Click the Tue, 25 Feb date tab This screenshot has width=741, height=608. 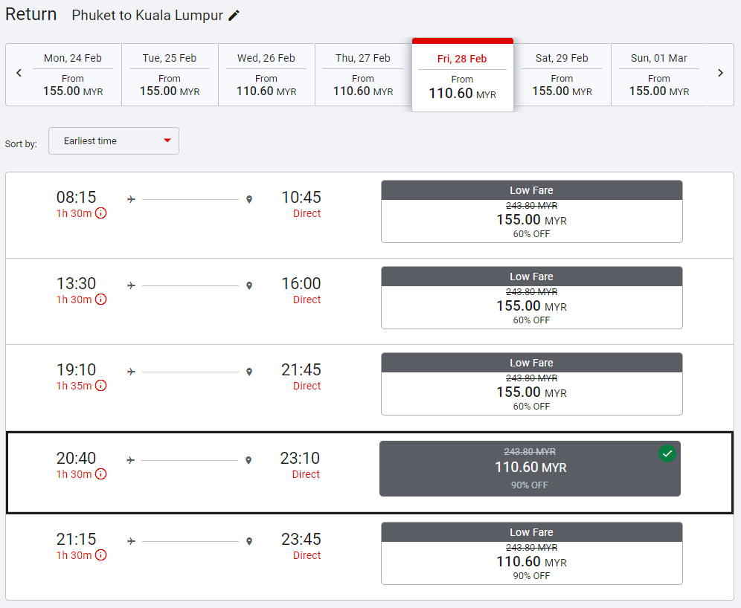coord(170,75)
